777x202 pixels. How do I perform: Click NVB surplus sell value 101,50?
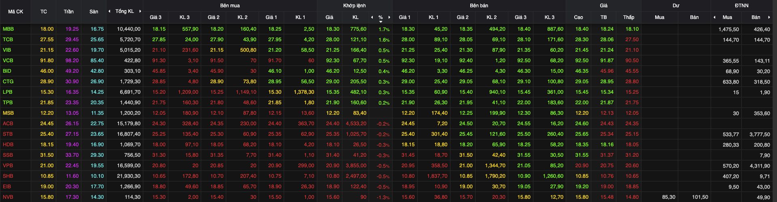[700, 197]
